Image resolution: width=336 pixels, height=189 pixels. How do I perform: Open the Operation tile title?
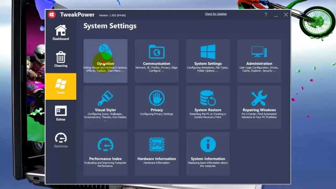[105, 64]
